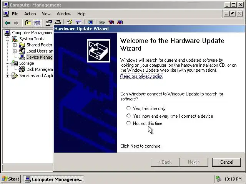The image size is (246, 184).
Task: Click the 10:19 PM taskbar clock
Action: point(233,179)
